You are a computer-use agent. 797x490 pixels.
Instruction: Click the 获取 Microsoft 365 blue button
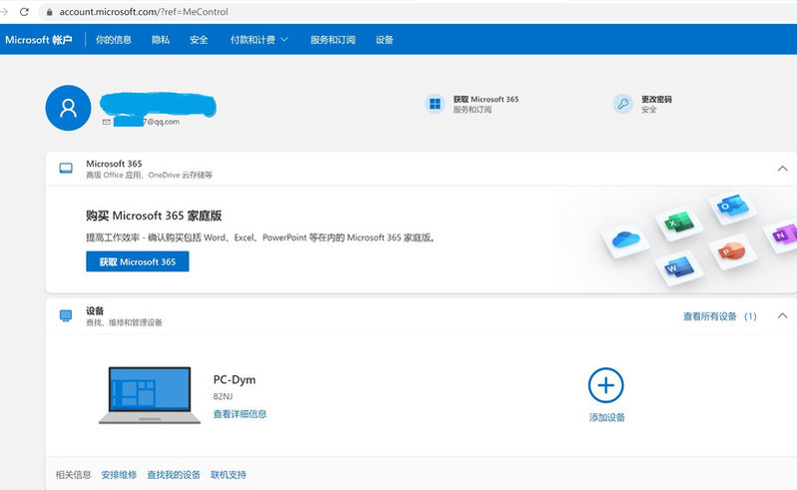pyautogui.click(x=137, y=261)
